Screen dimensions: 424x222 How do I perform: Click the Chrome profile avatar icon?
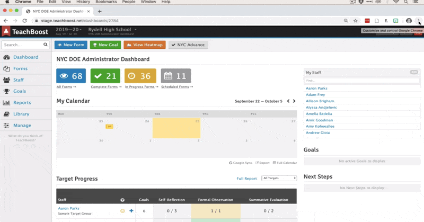[409, 21]
